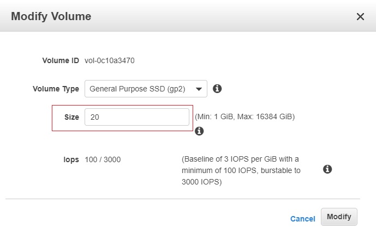Click into the Size input field
Viewport: 376px width, 234px height.
point(136,117)
